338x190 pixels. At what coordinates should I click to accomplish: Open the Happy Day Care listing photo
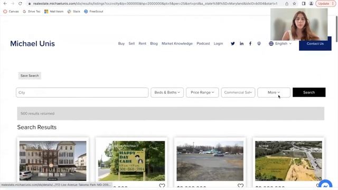click(132, 161)
